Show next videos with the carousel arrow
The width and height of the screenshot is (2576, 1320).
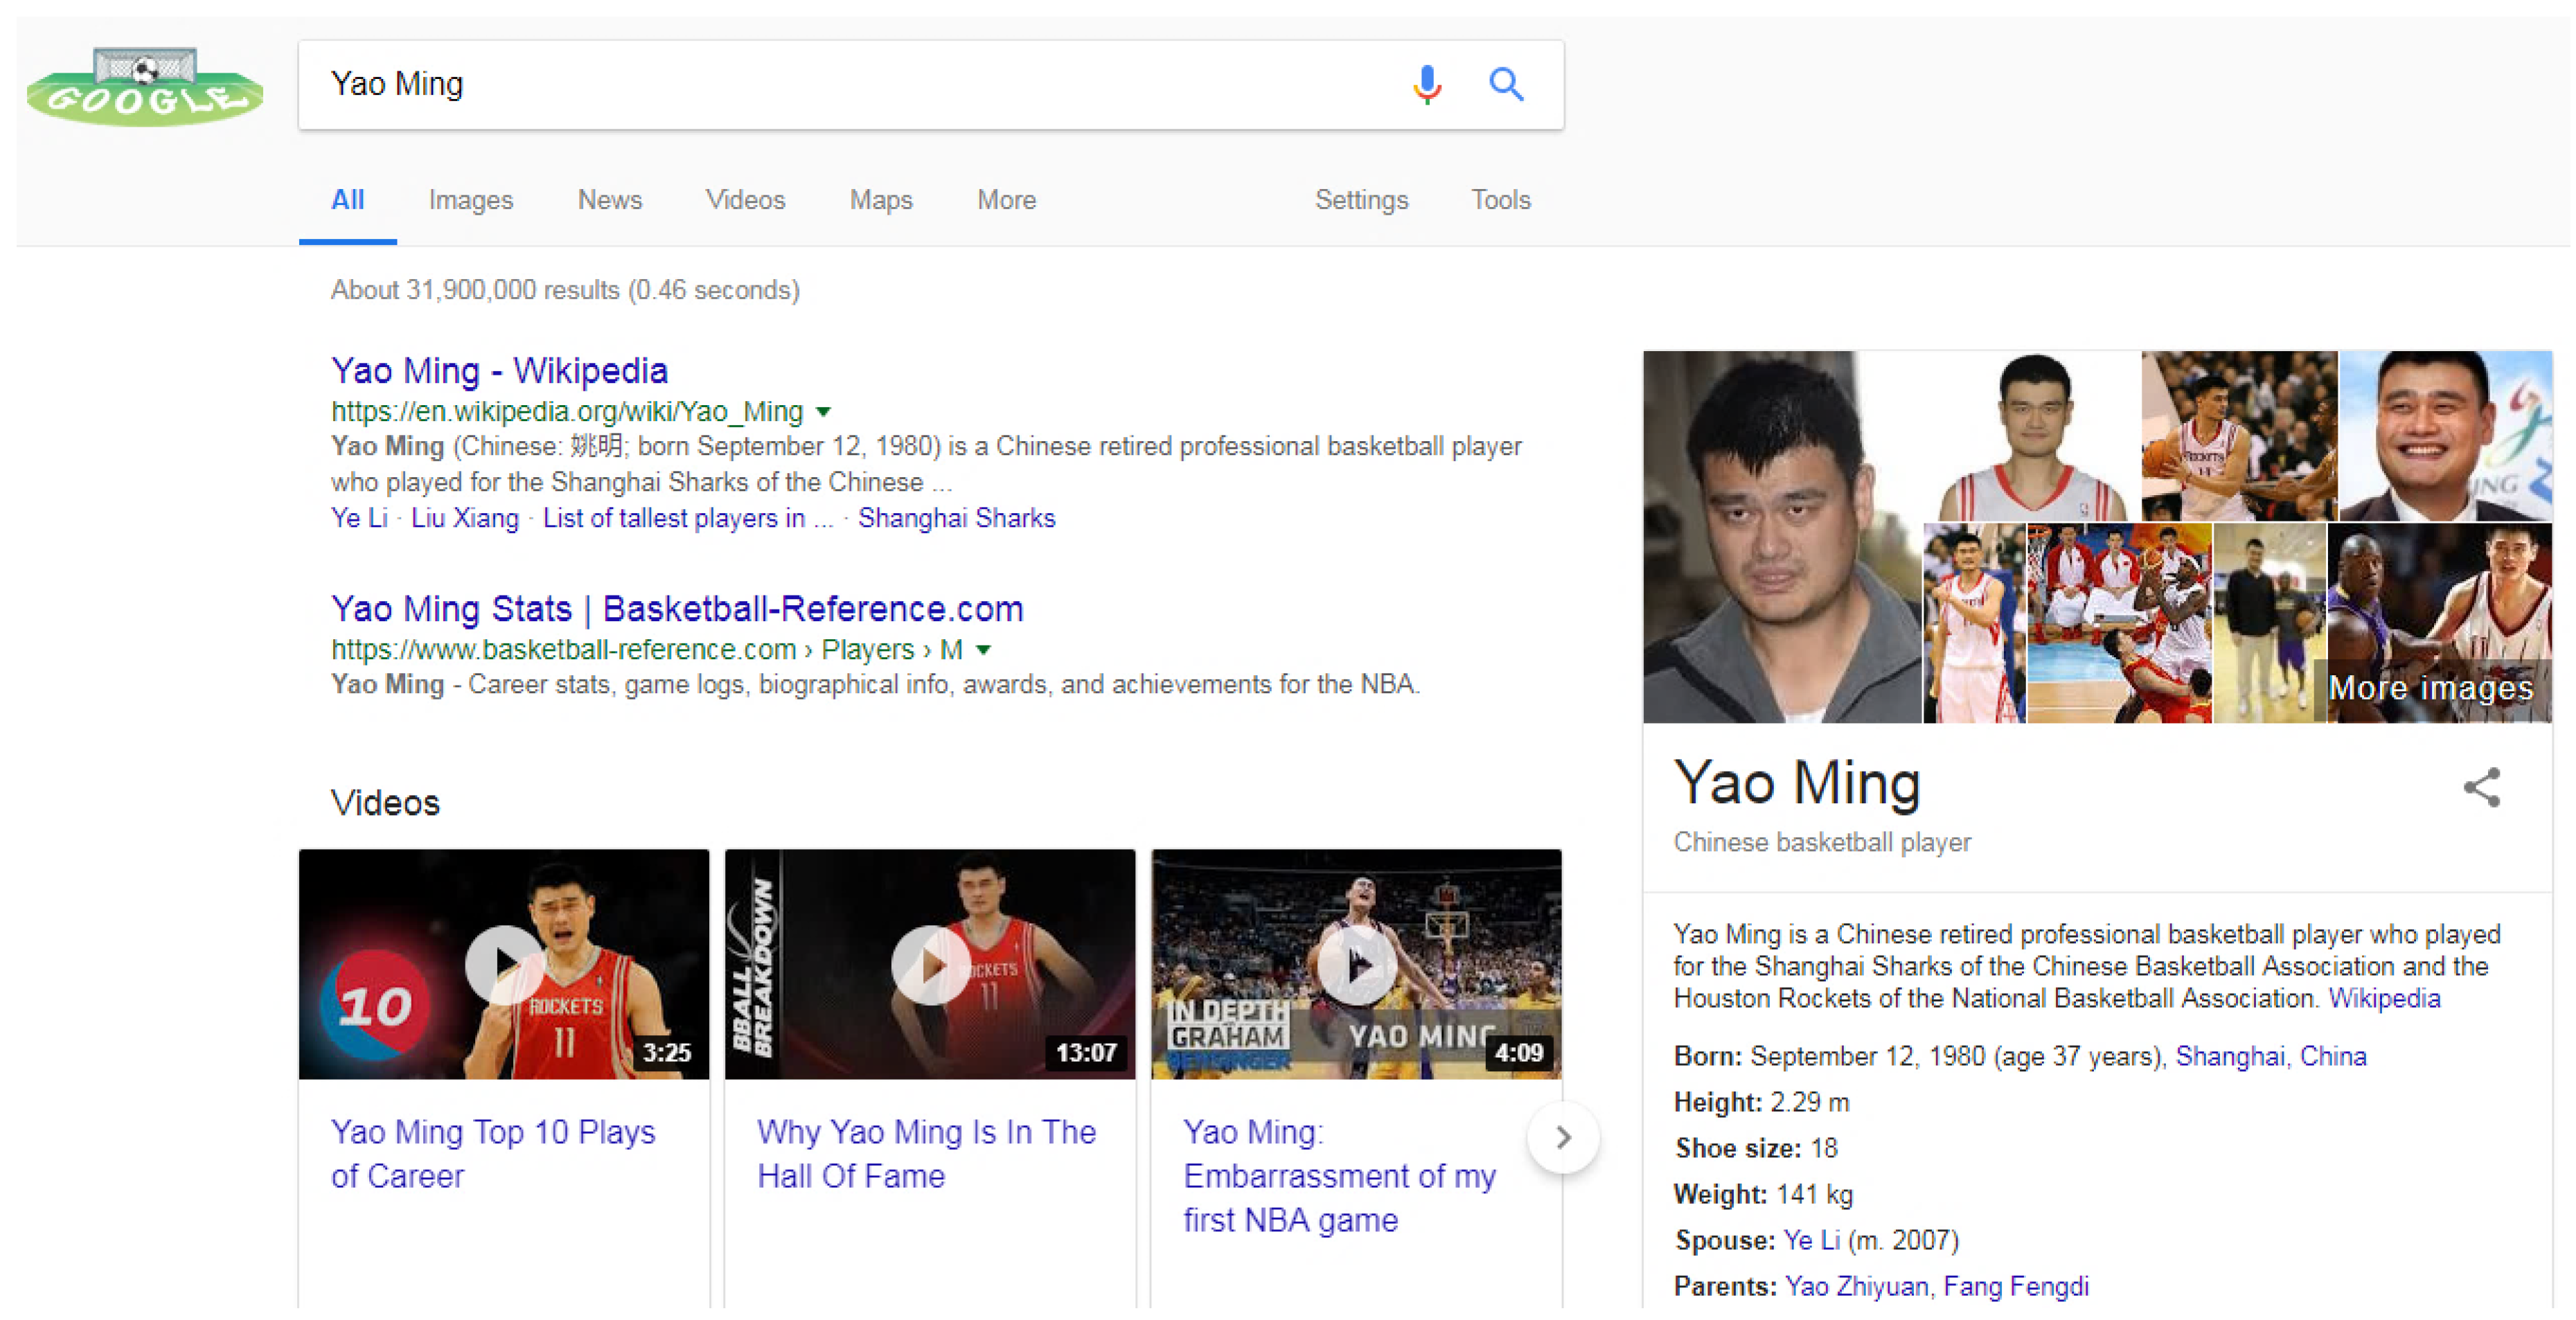(x=1563, y=1137)
